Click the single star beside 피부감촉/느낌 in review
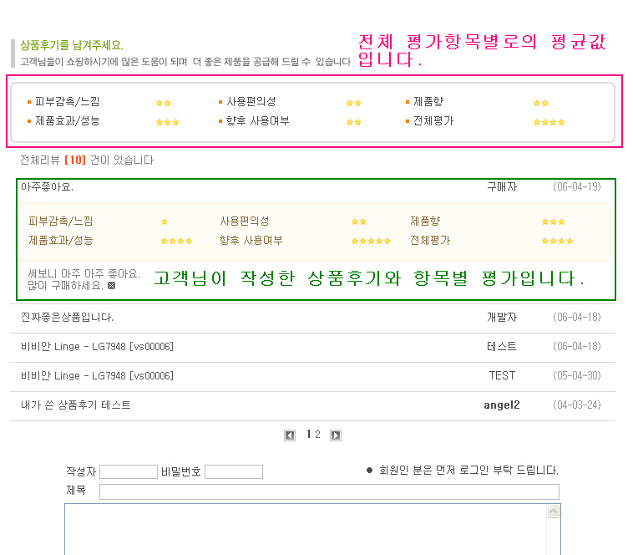 [x=165, y=222]
